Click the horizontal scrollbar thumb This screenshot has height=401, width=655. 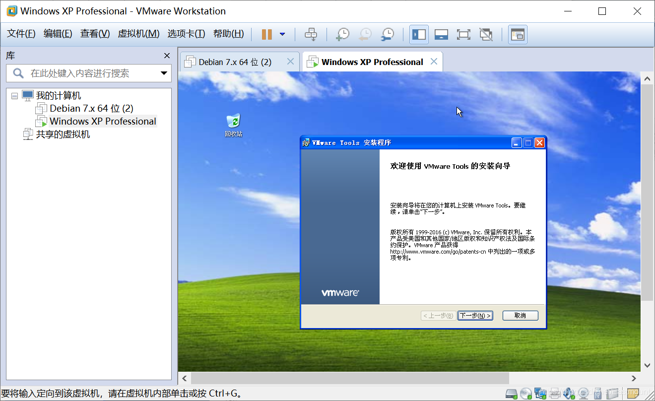click(x=350, y=379)
